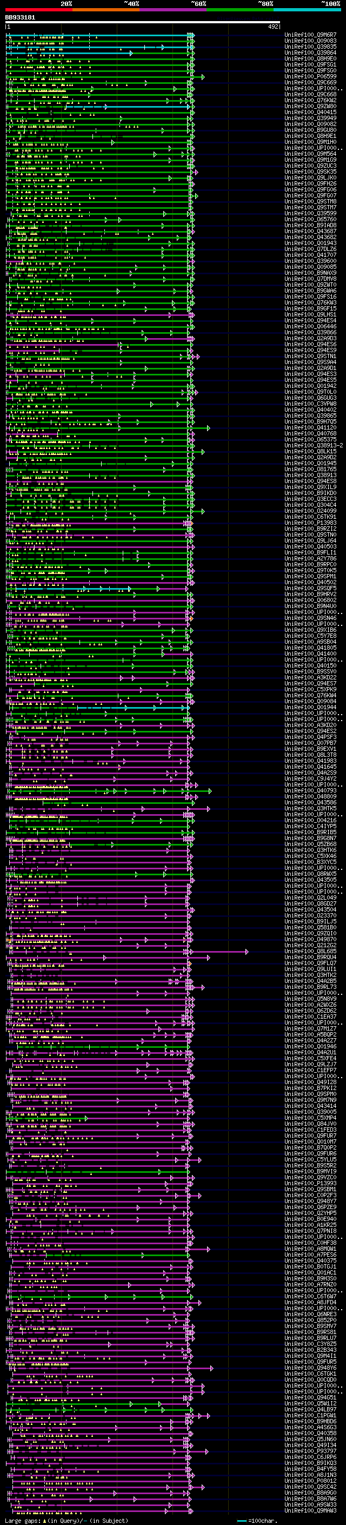346x1525 pixels.
Task: Select the UniRef100_Q9SQF5 label
Action: pyautogui.click(x=310, y=589)
